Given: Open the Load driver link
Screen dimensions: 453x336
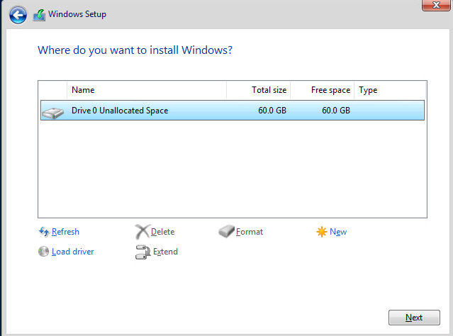Looking at the screenshot, I should click(73, 252).
